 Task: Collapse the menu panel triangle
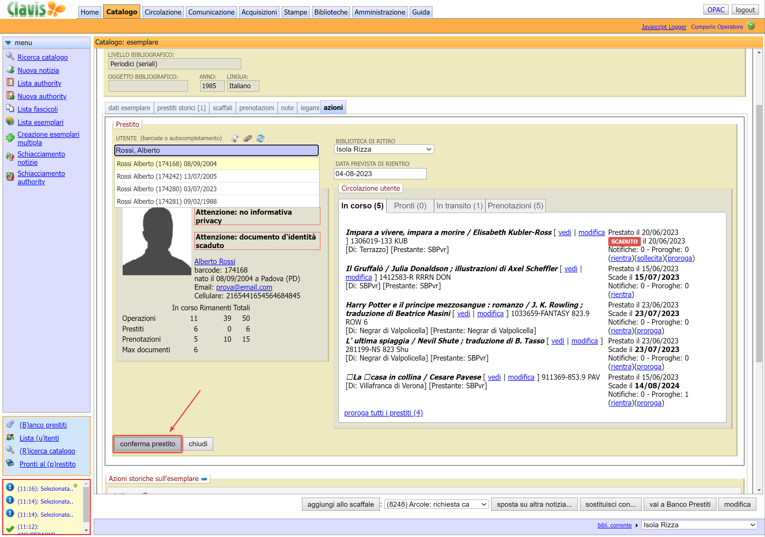(8, 43)
